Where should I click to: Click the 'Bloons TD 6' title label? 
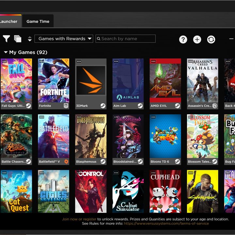(160, 162)
